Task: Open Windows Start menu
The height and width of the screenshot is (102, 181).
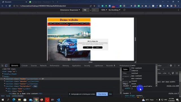Action: [x=3, y=99]
